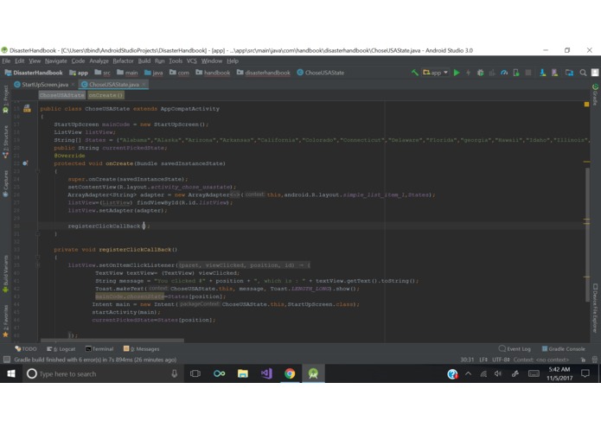Screen dimensions: 601x427
Task: Click the tool window quick-access icon in status bar
Action: 7,360
